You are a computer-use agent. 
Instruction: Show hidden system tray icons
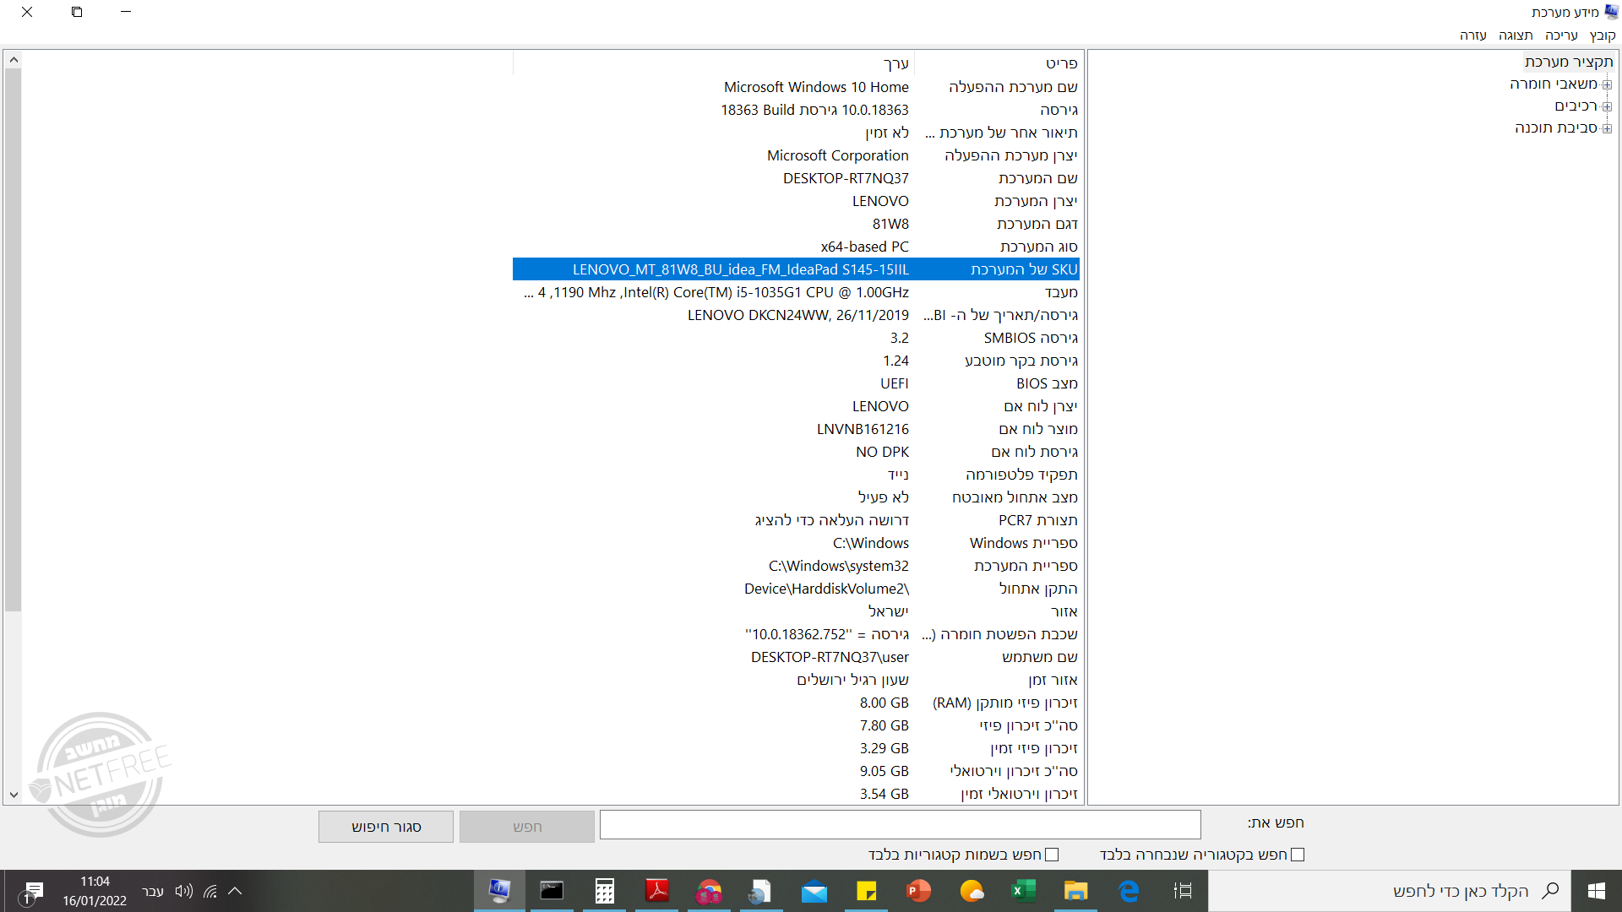click(x=235, y=891)
